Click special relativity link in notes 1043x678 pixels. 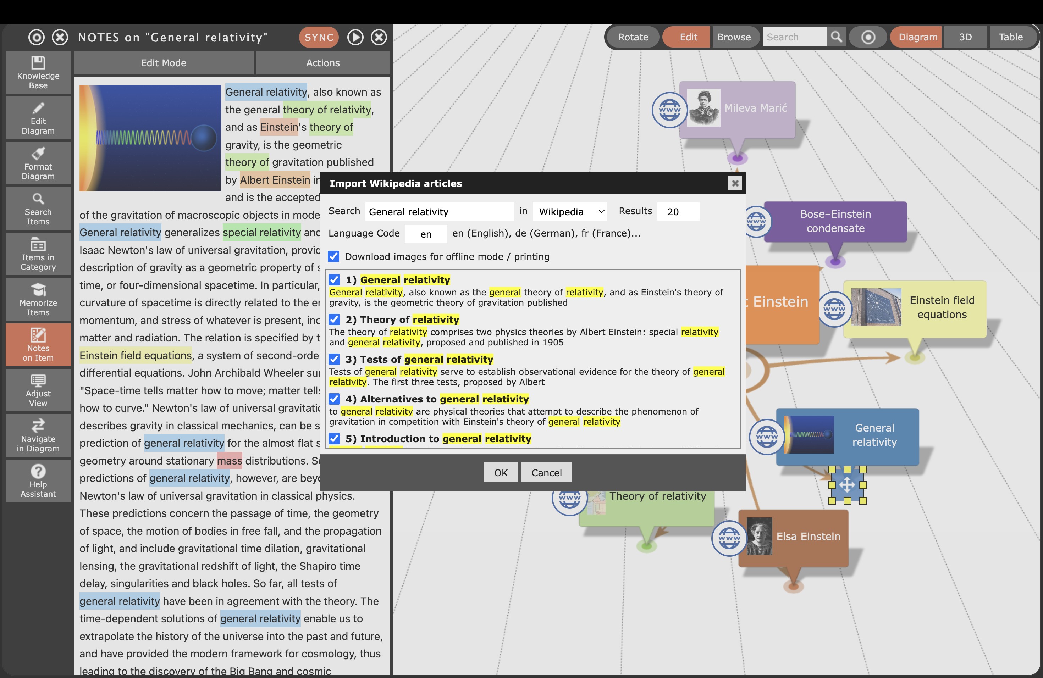tap(262, 232)
